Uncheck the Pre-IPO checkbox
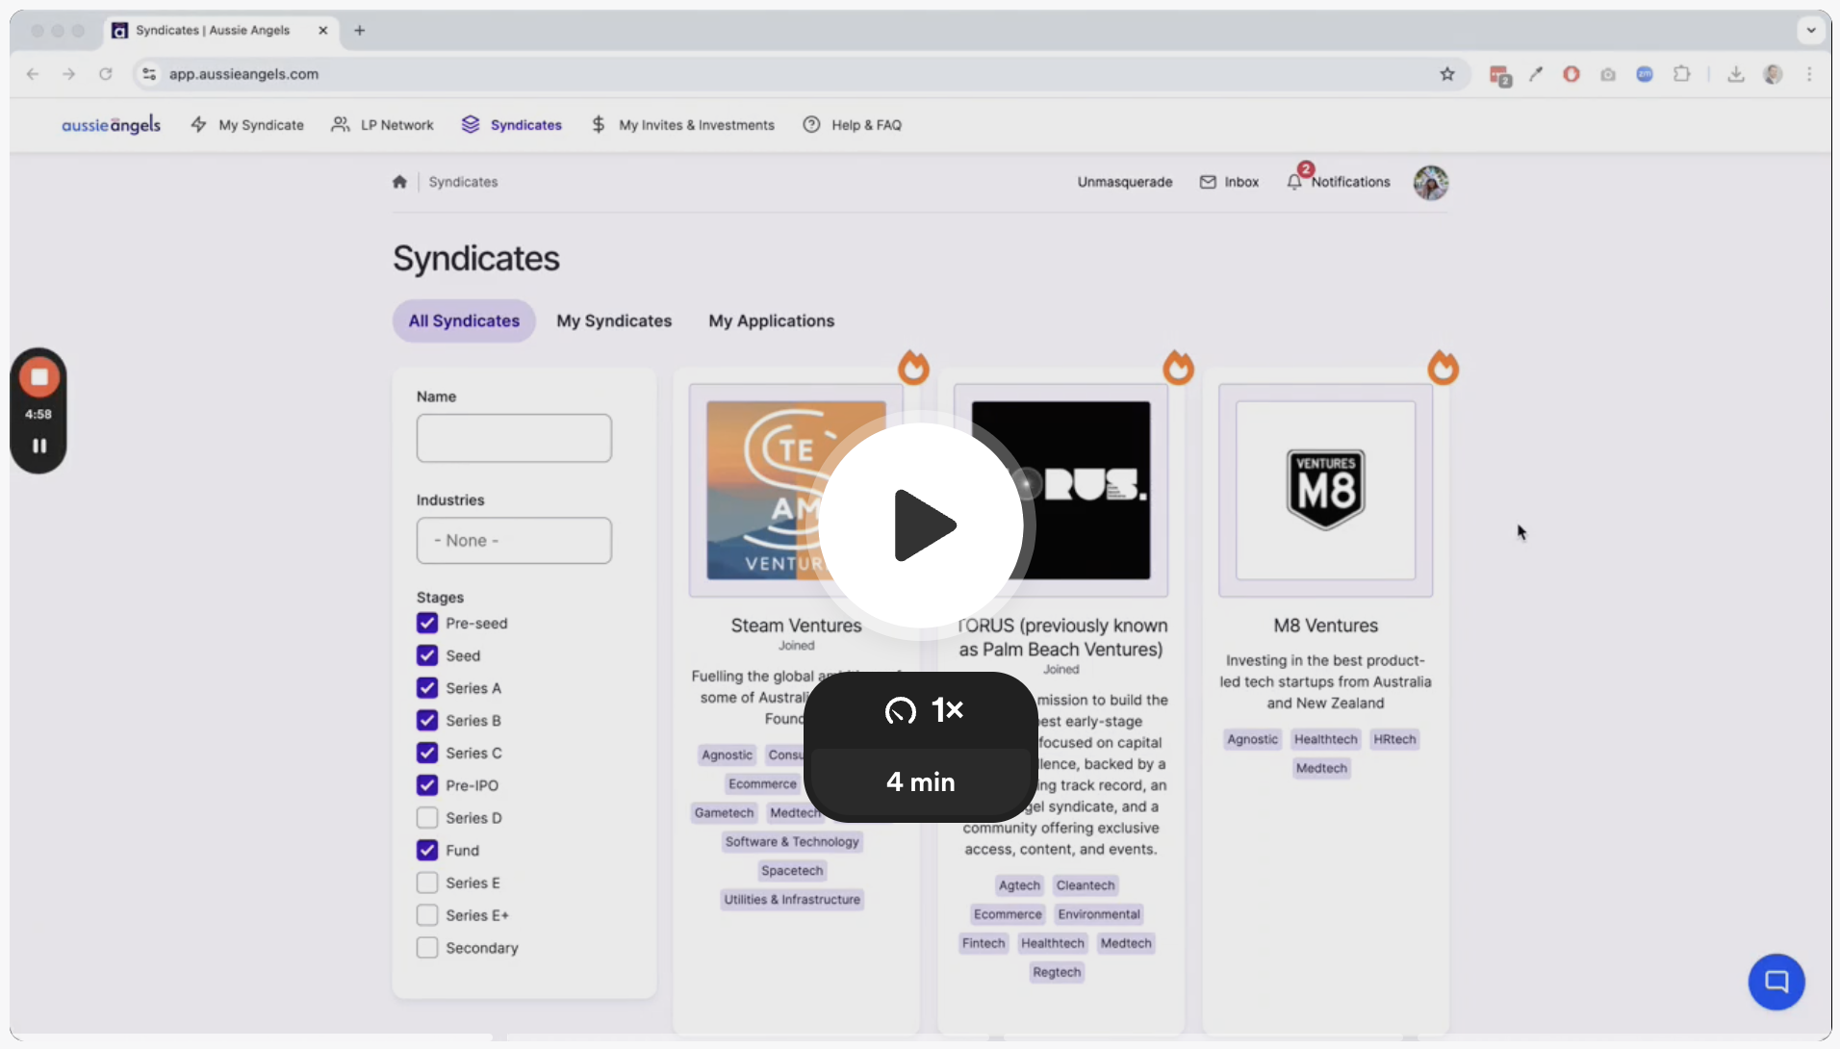Viewport: 1840px width, 1049px height. [427, 785]
